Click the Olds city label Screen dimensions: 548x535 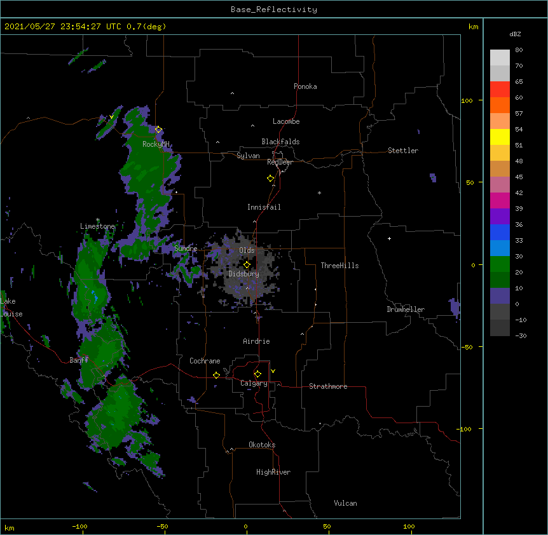(247, 250)
